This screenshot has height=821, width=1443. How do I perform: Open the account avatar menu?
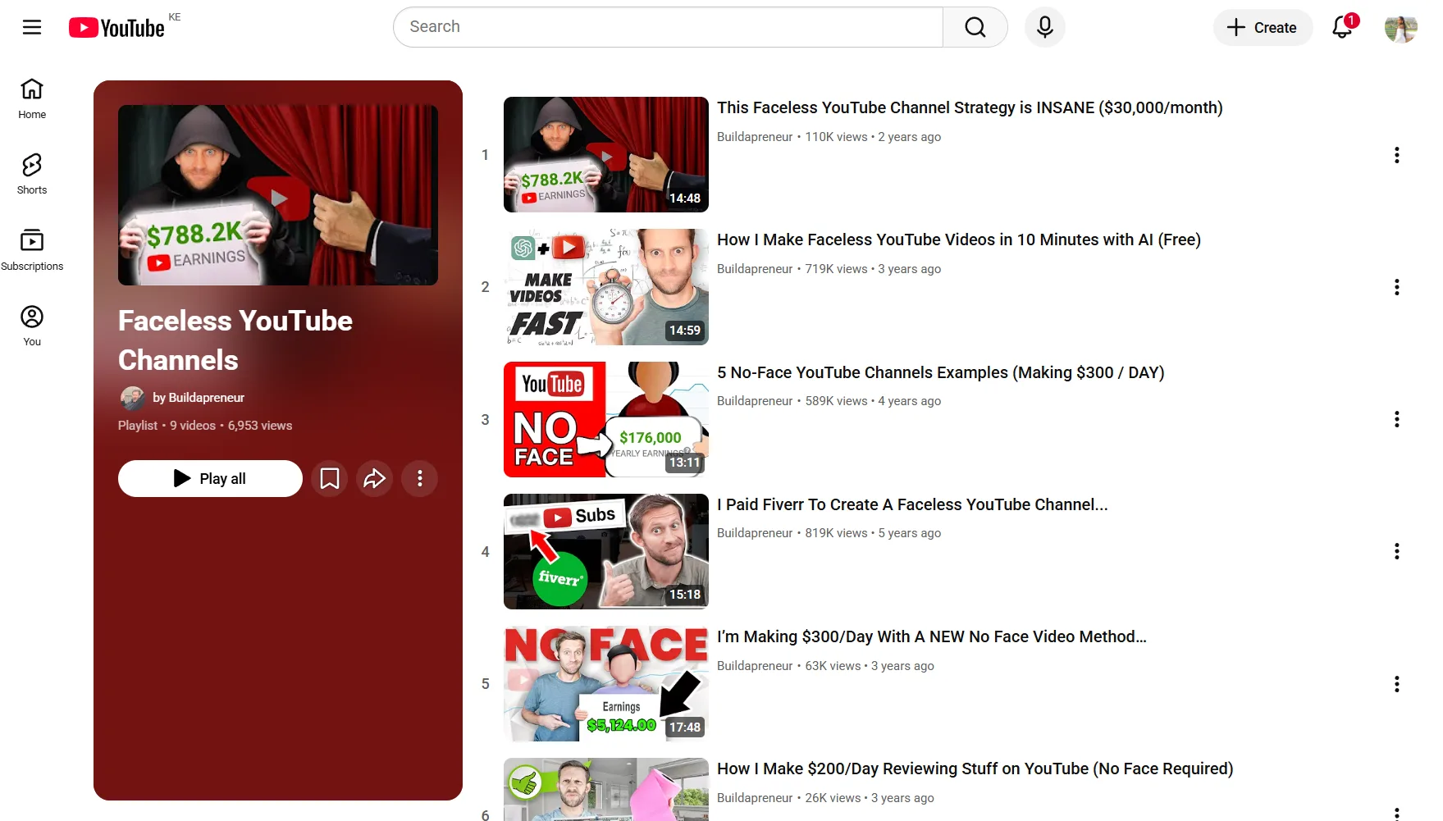pos(1400,27)
